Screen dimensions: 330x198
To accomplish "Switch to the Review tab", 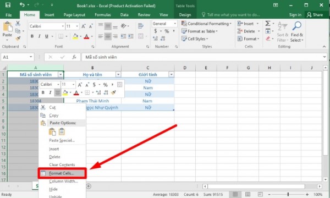I will (x=144, y=15).
